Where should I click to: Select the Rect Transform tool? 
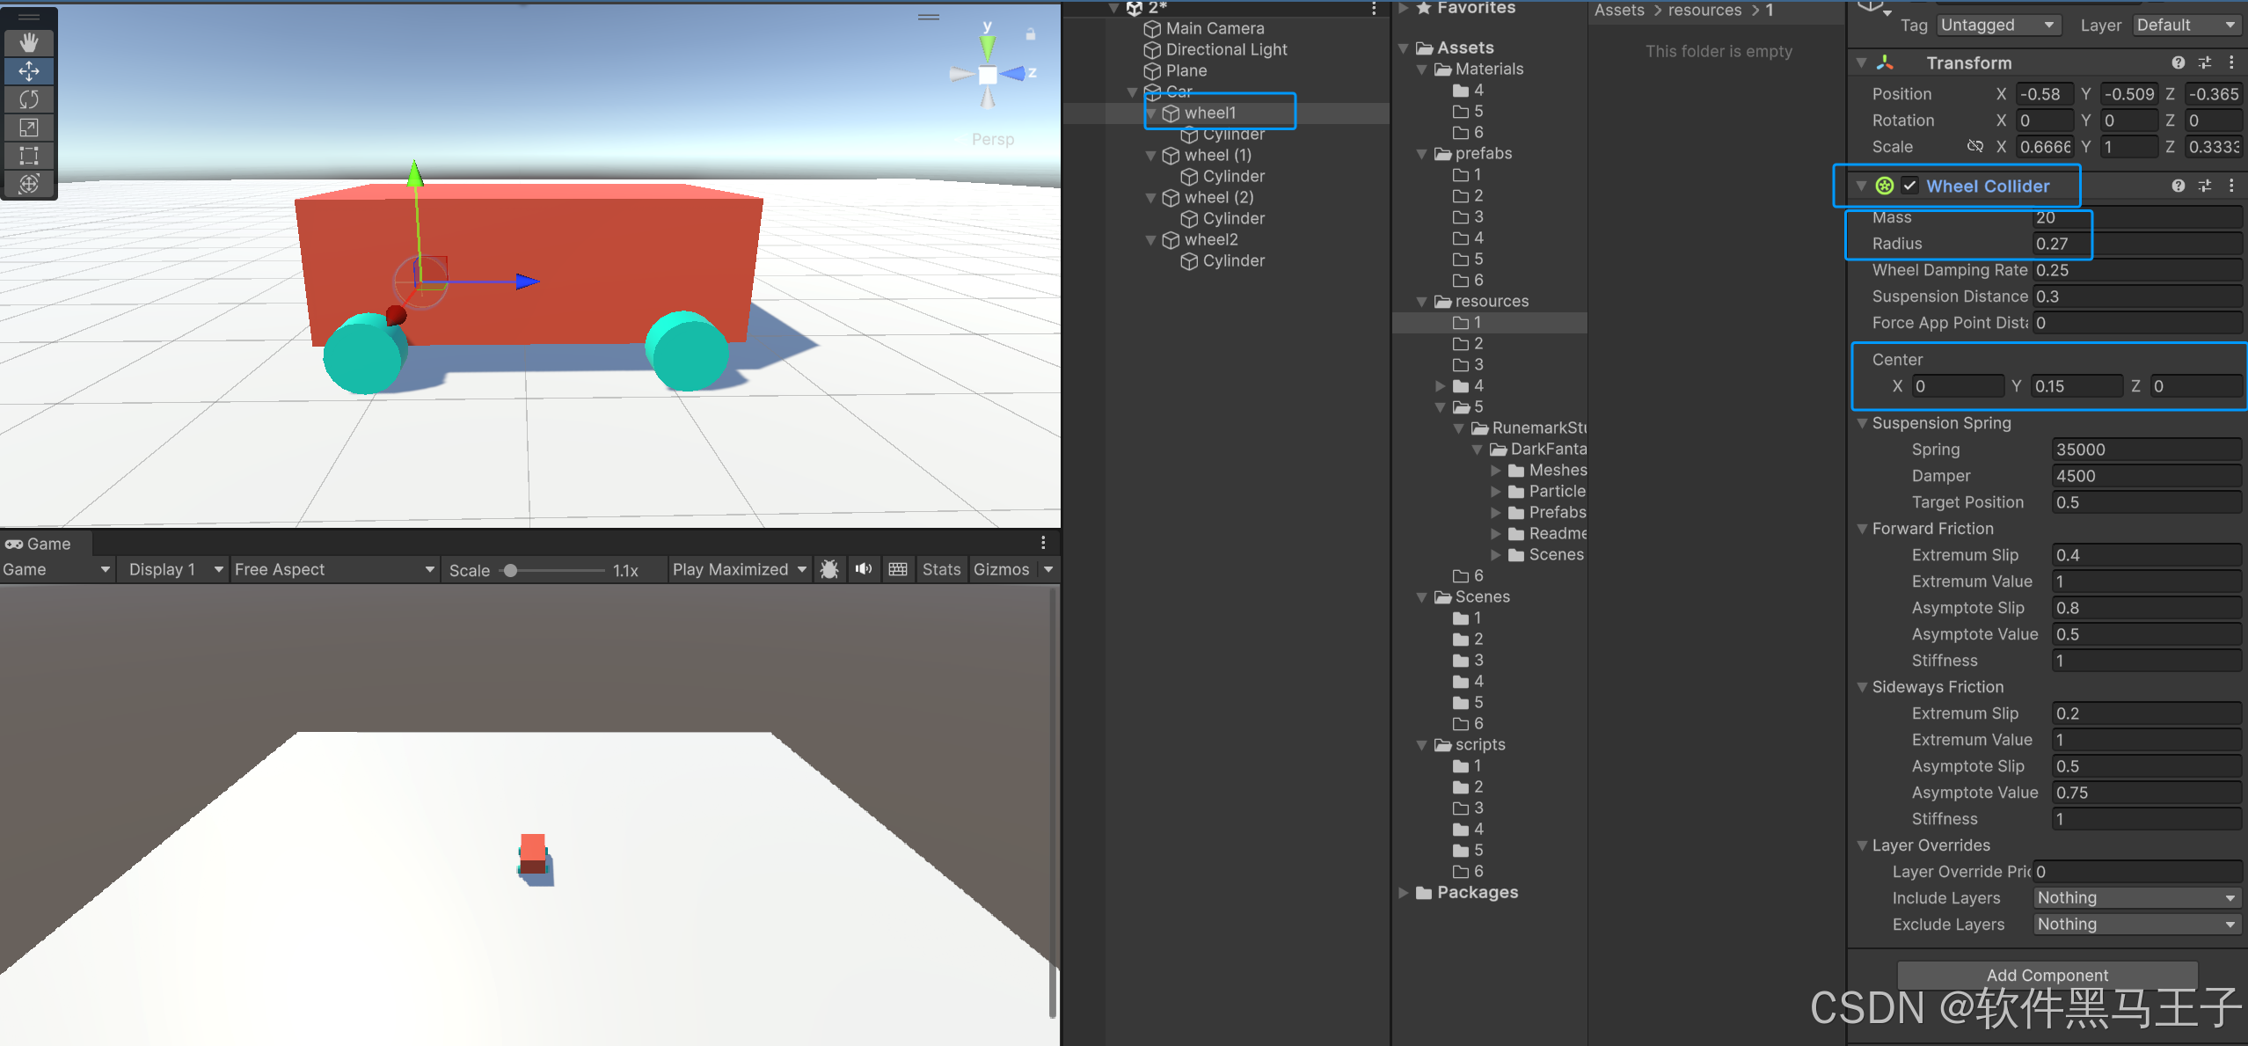pos(29,156)
